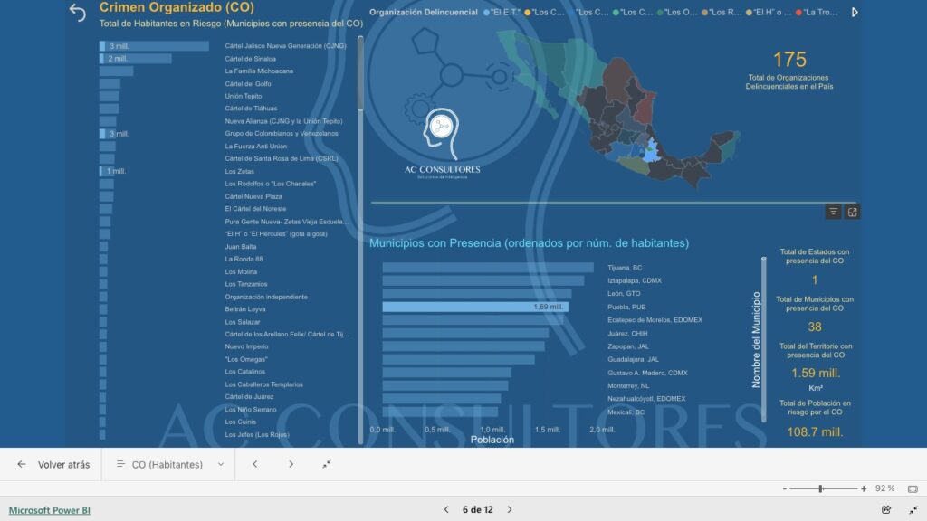This screenshot has width=927, height=521.
Task: Click the Volver atrás button
Action: pyautogui.click(x=53, y=464)
